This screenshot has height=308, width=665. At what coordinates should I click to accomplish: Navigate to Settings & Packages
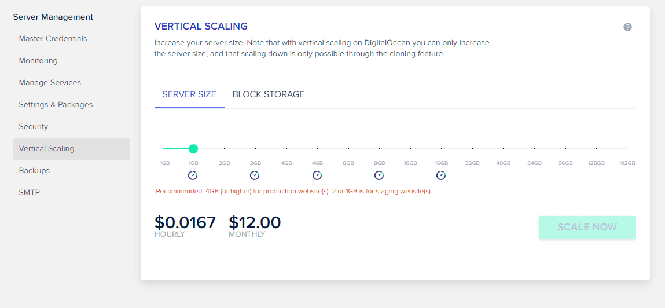point(56,105)
